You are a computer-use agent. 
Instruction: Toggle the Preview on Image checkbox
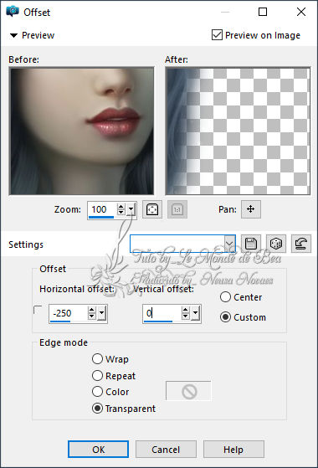coord(217,35)
